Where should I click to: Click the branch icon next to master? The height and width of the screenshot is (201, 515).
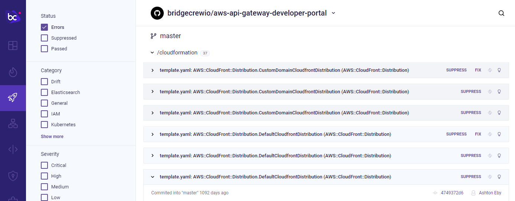point(153,36)
